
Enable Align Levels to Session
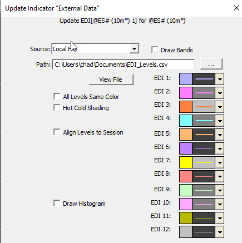(x=57, y=132)
